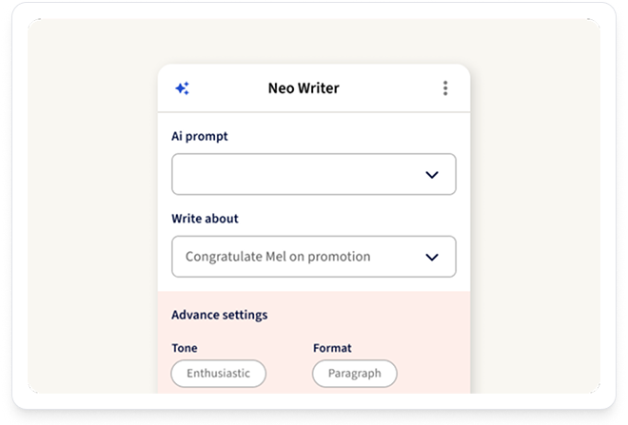Click the Write about label
The height and width of the screenshot is (425, 628).
click(205, 219)
